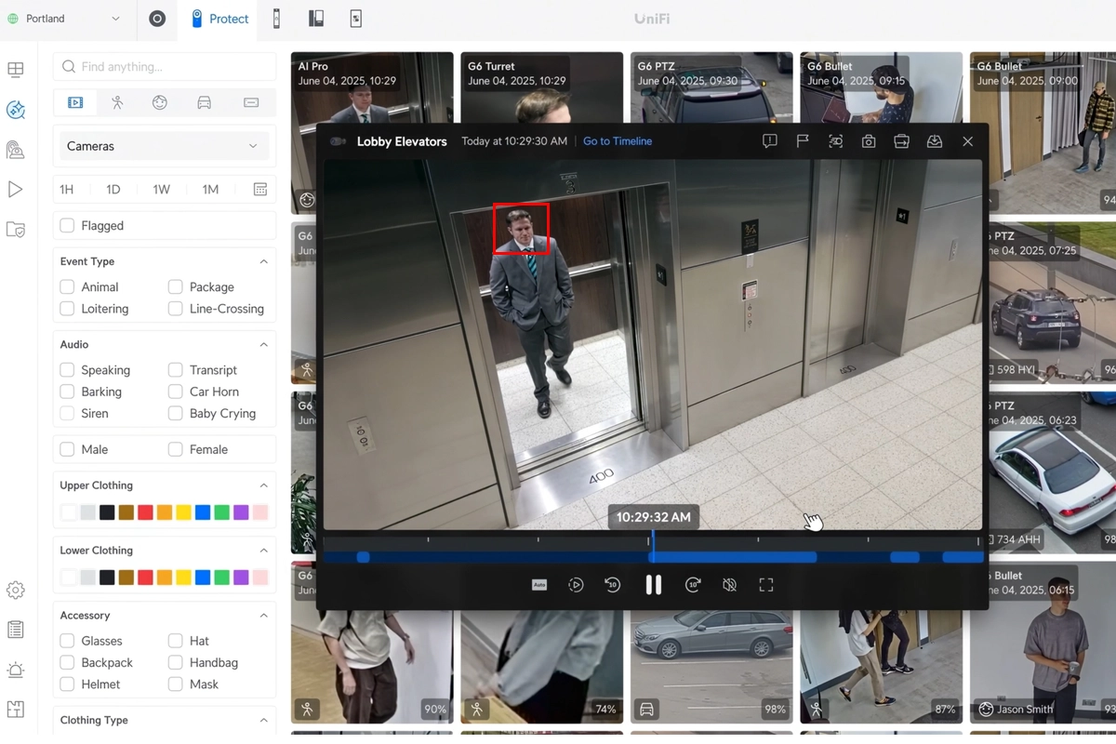Collapse the Upper Clothing section
This screenshot has width=1116, height=744.
(x=263, y=485)
